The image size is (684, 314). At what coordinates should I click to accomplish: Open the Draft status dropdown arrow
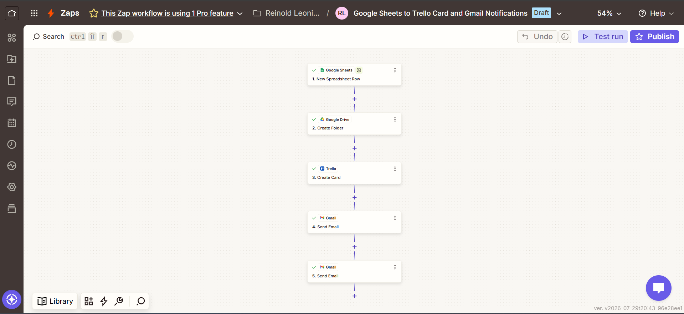click(559, 14)
